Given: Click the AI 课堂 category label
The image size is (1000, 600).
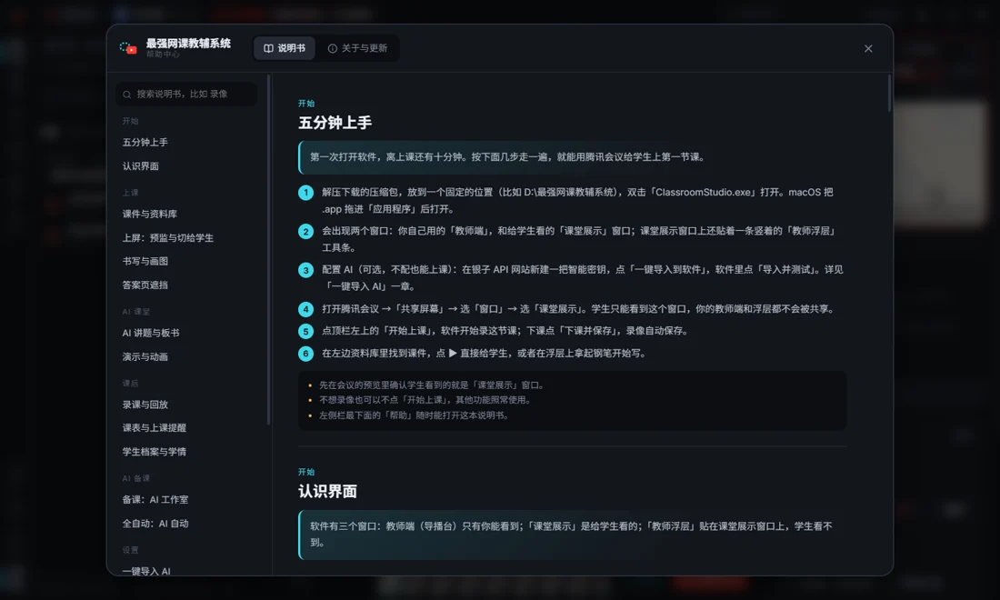Looking at the screenshot, I should [x=135, y=312].
